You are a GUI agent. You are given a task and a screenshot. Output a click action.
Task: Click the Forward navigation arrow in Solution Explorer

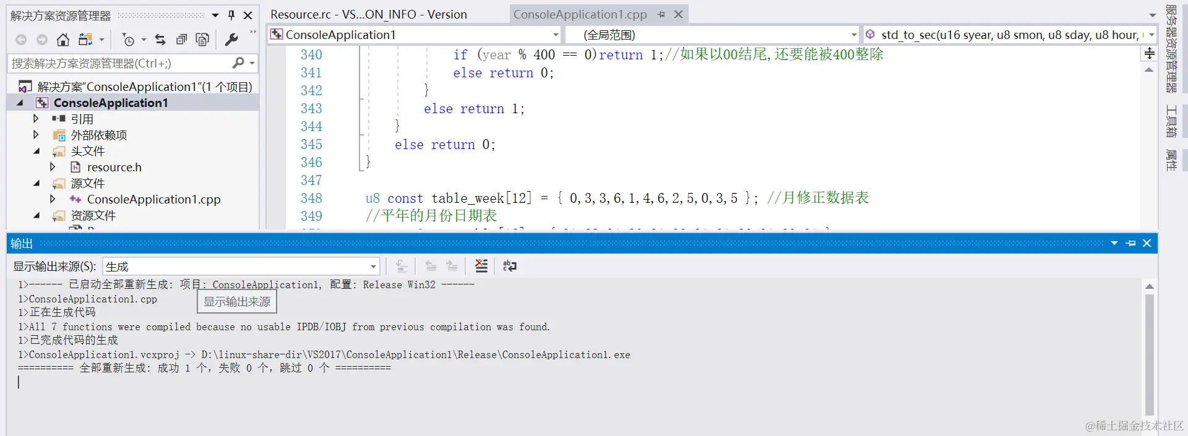click(42, 40)
